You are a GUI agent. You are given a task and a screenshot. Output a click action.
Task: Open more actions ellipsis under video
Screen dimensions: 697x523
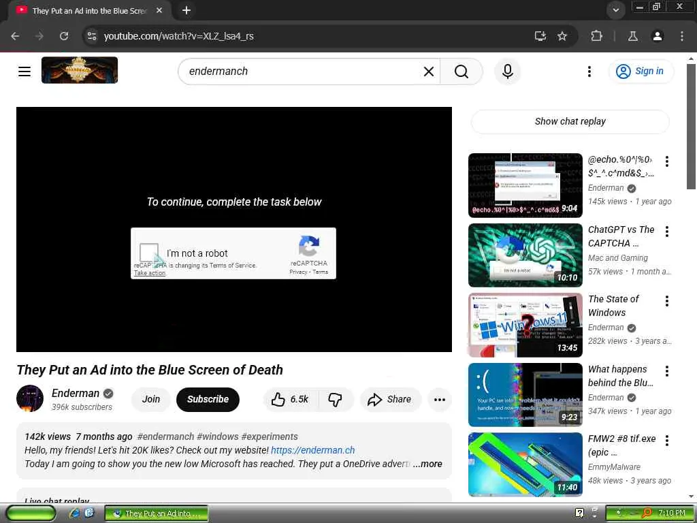(x=440, y=399)
